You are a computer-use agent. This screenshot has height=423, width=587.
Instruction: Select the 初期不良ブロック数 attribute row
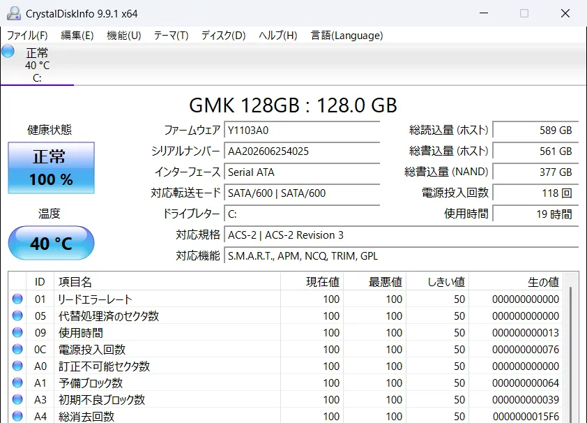tap(286, 399)
